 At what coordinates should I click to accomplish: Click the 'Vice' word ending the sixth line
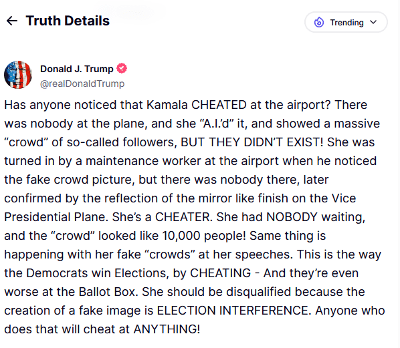click(x=344, y=198)
